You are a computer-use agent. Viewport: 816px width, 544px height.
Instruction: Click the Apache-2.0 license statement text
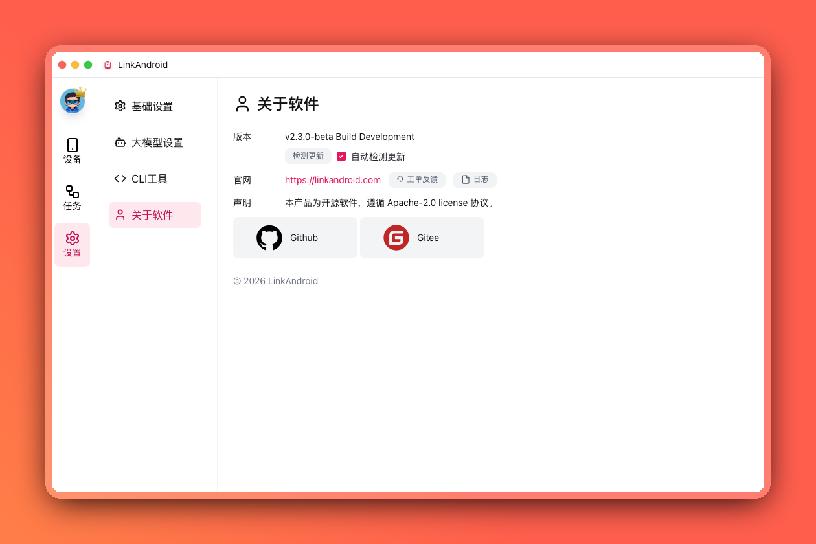[x=391, y=203]
